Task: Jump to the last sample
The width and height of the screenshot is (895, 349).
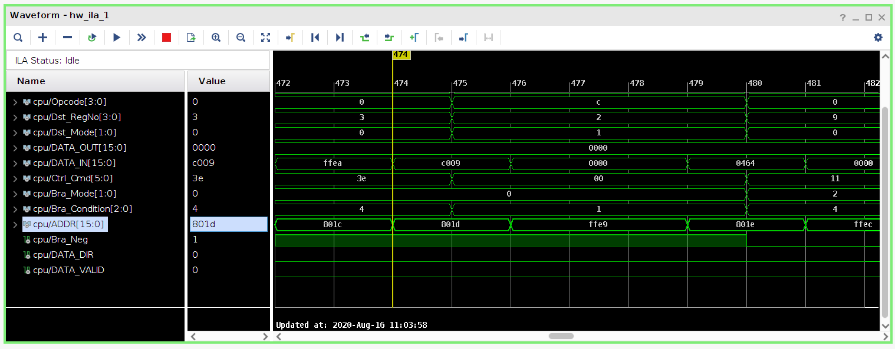Action: tap(340, 38)
